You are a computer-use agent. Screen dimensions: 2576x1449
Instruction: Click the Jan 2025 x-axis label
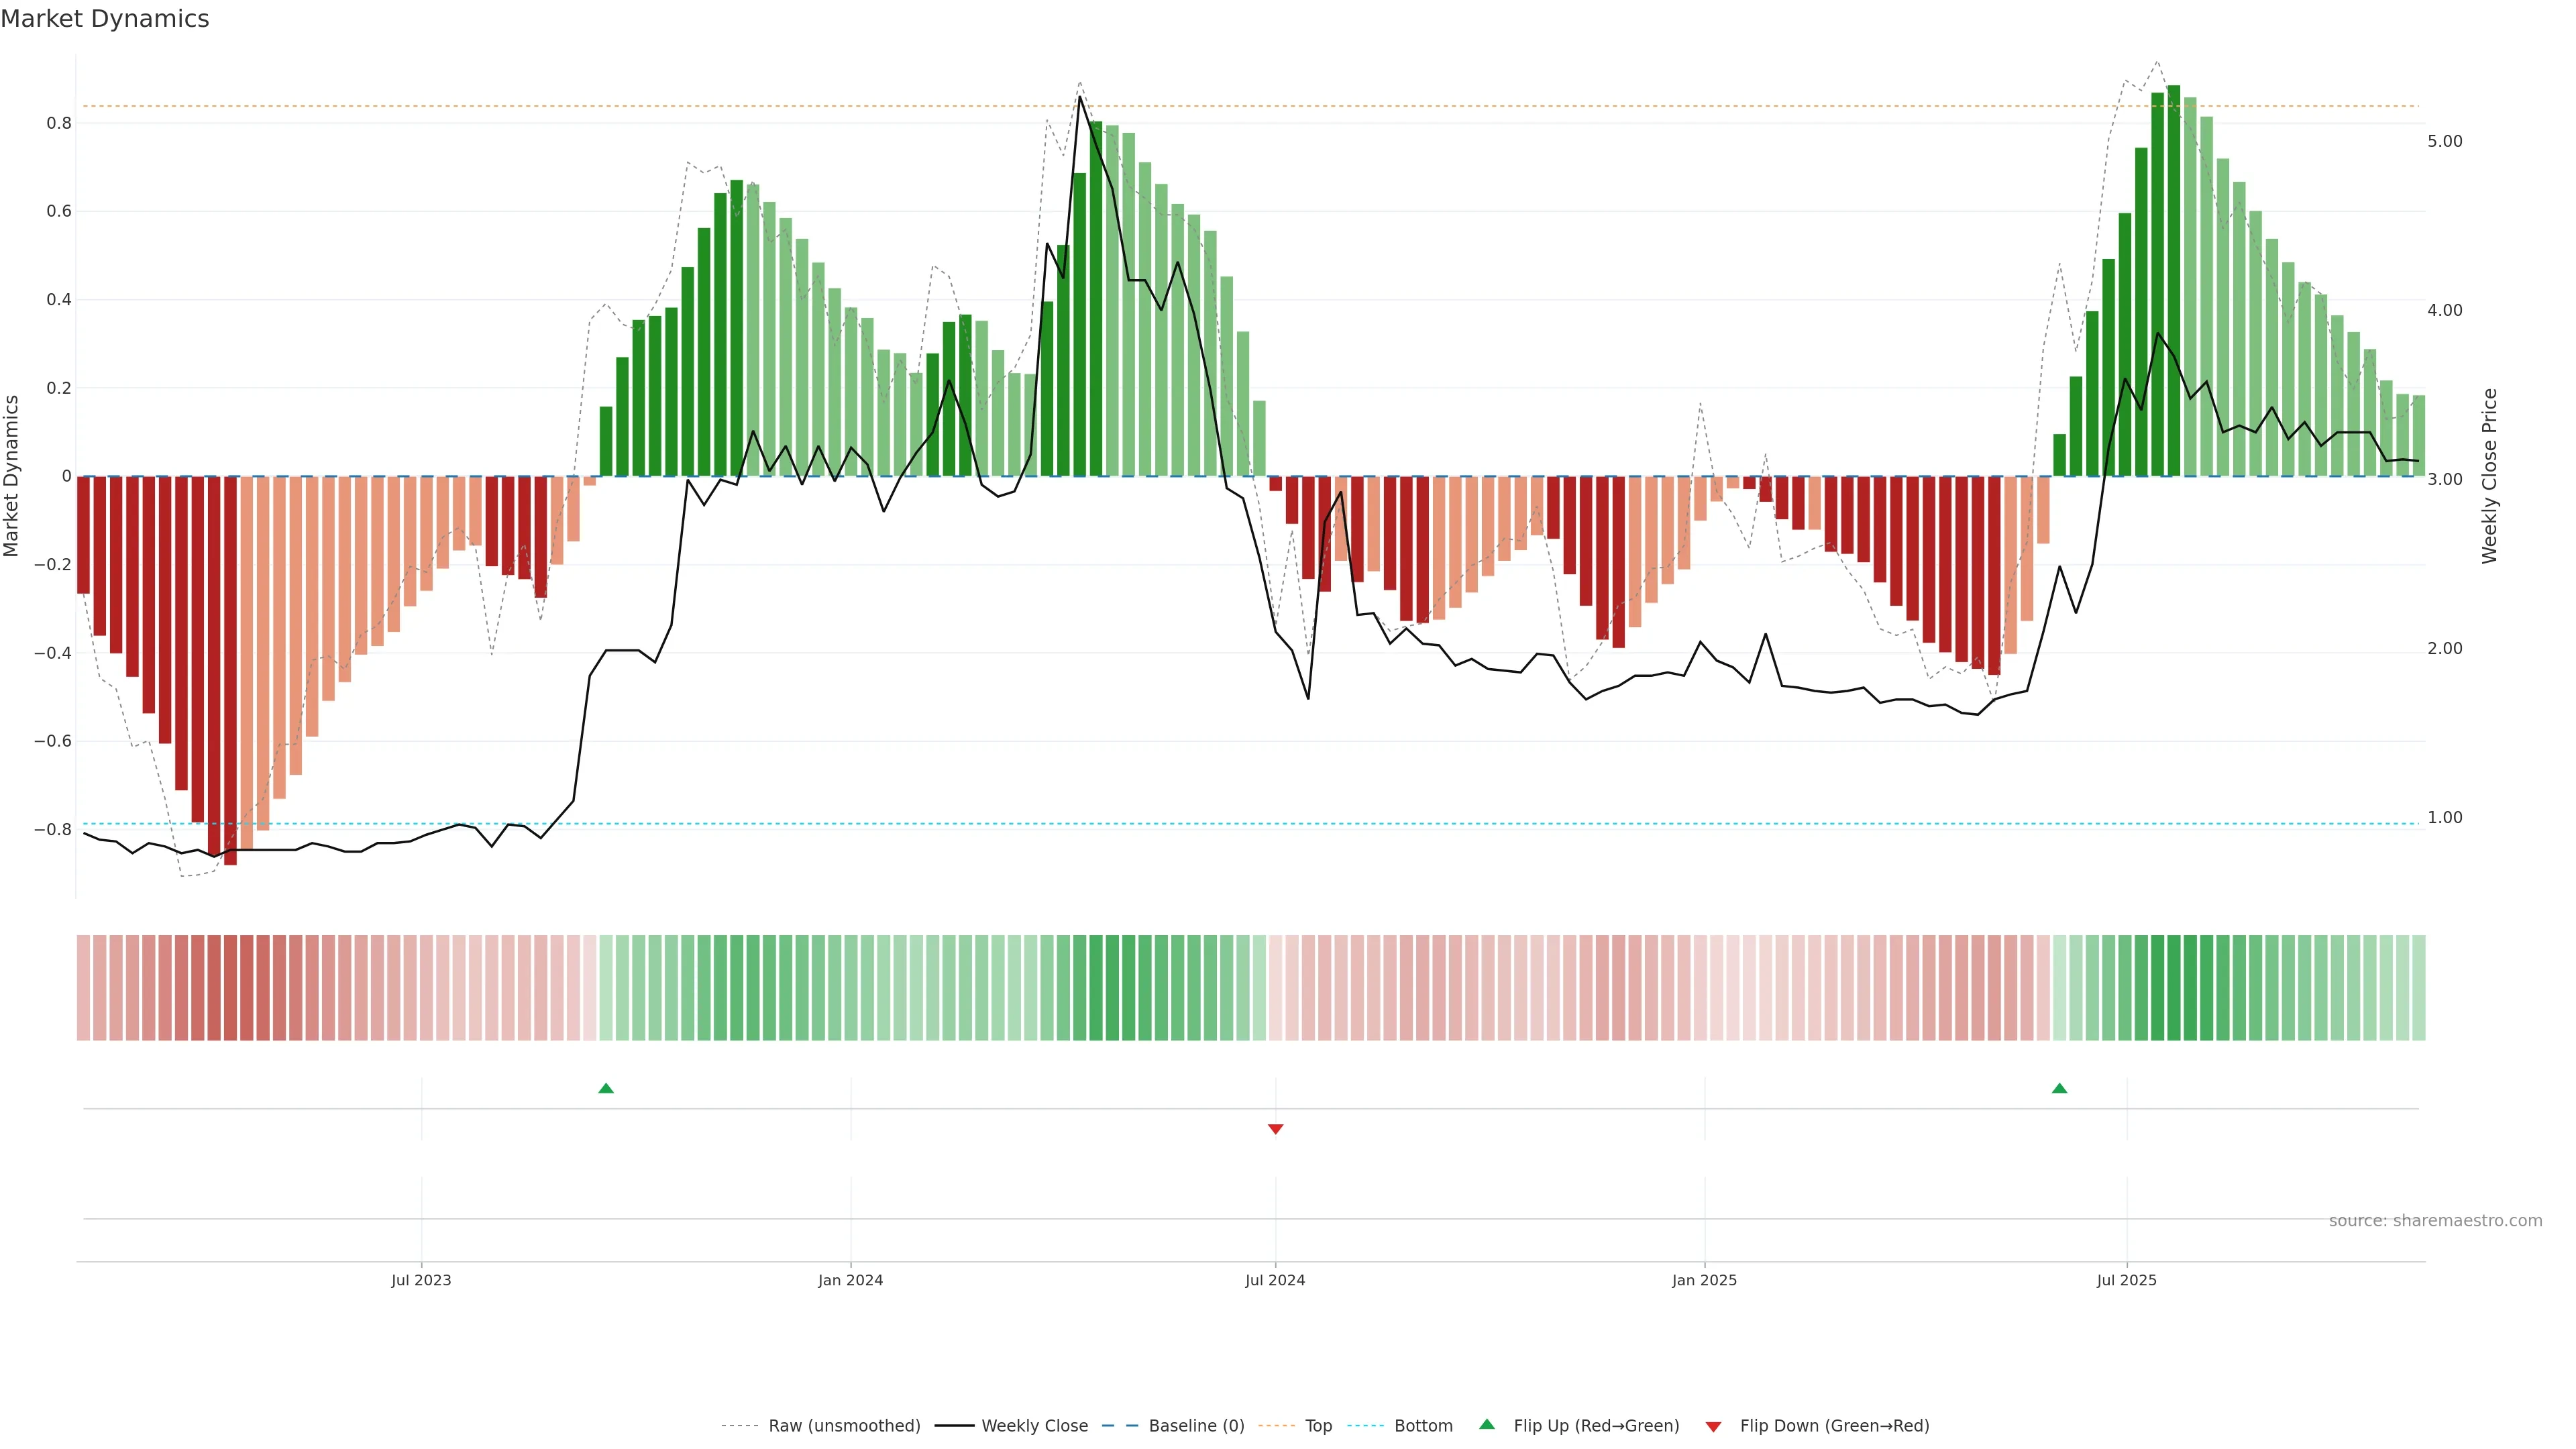tap(1704, 1280)
